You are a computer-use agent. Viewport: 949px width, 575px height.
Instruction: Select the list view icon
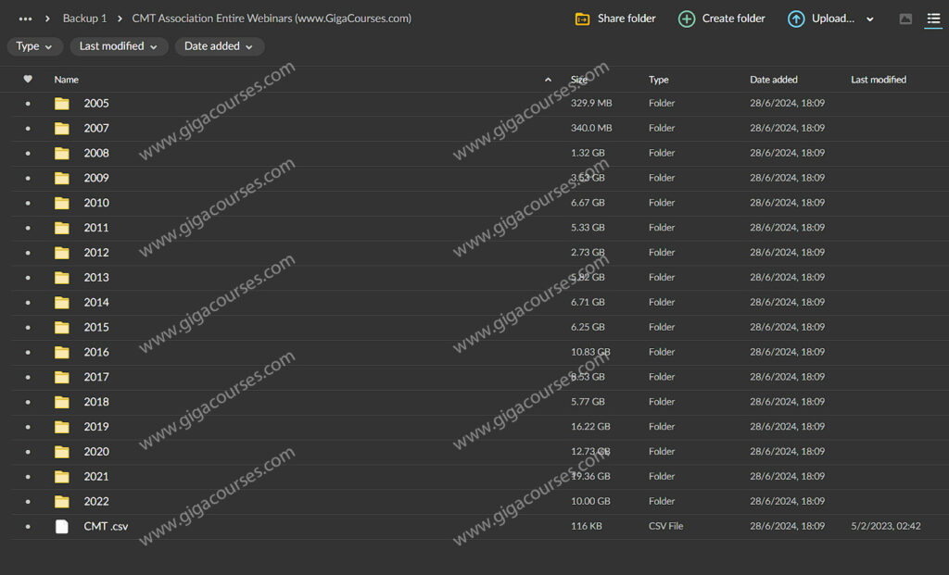(x=933, y=19)
